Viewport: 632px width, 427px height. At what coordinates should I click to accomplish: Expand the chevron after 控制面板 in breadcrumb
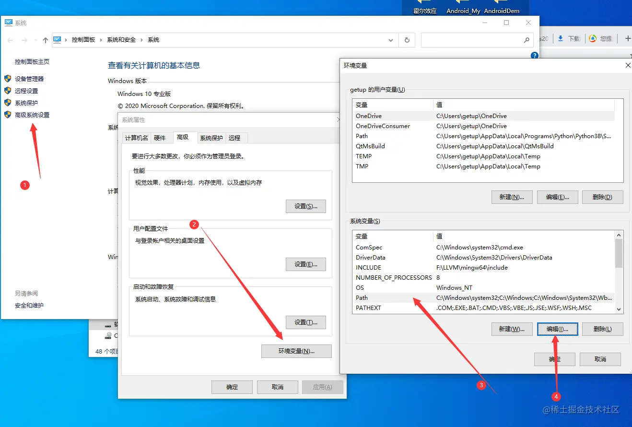pos(101,40)
